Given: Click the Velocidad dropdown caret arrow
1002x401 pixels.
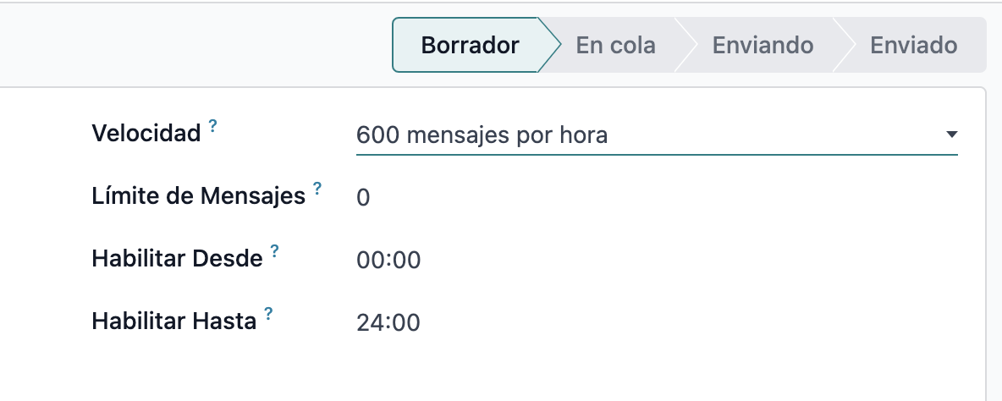Looking at the screenshot, I should (x=951, y=135).
